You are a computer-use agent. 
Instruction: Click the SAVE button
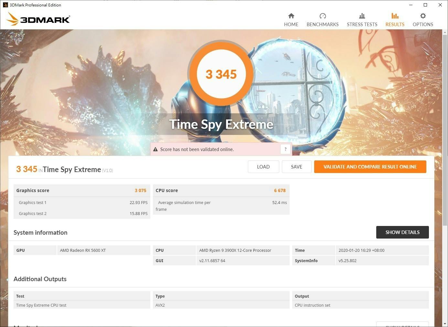tap(296, 167)
